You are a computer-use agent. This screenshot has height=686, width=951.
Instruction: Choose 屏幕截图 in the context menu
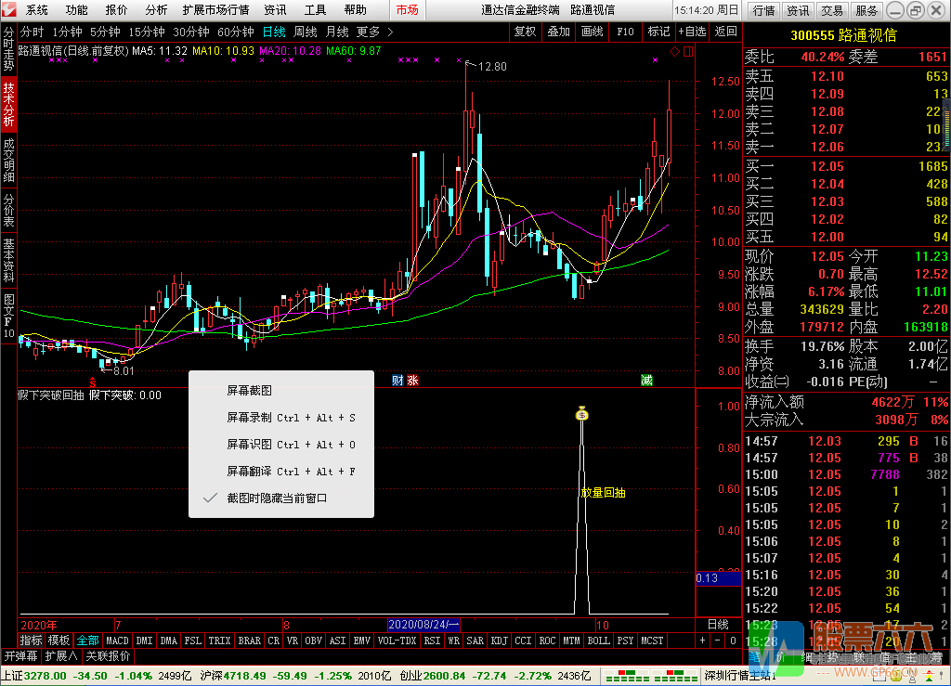[x=280, y=390]
